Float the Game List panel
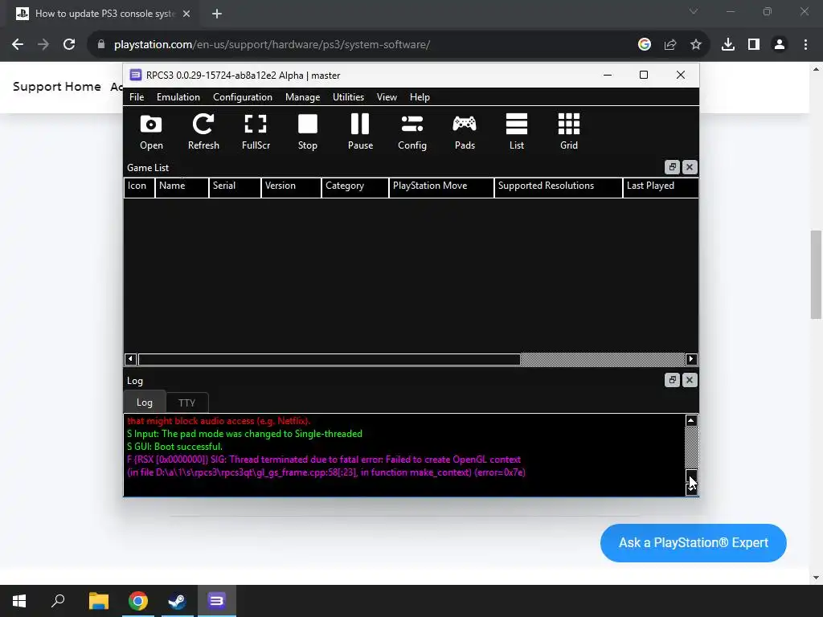The height and width of the screenshot is (617, 823). pos(673,167)
